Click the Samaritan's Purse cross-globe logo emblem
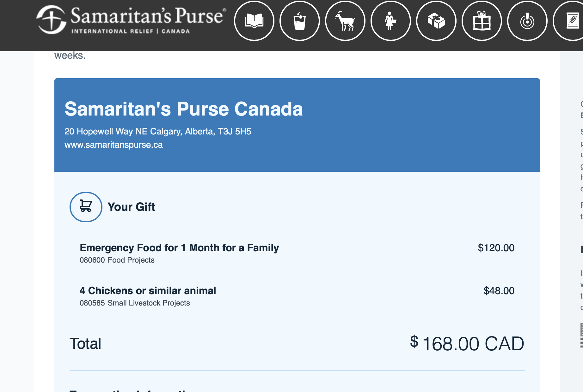Screen dimensions: 583x392 51,20
